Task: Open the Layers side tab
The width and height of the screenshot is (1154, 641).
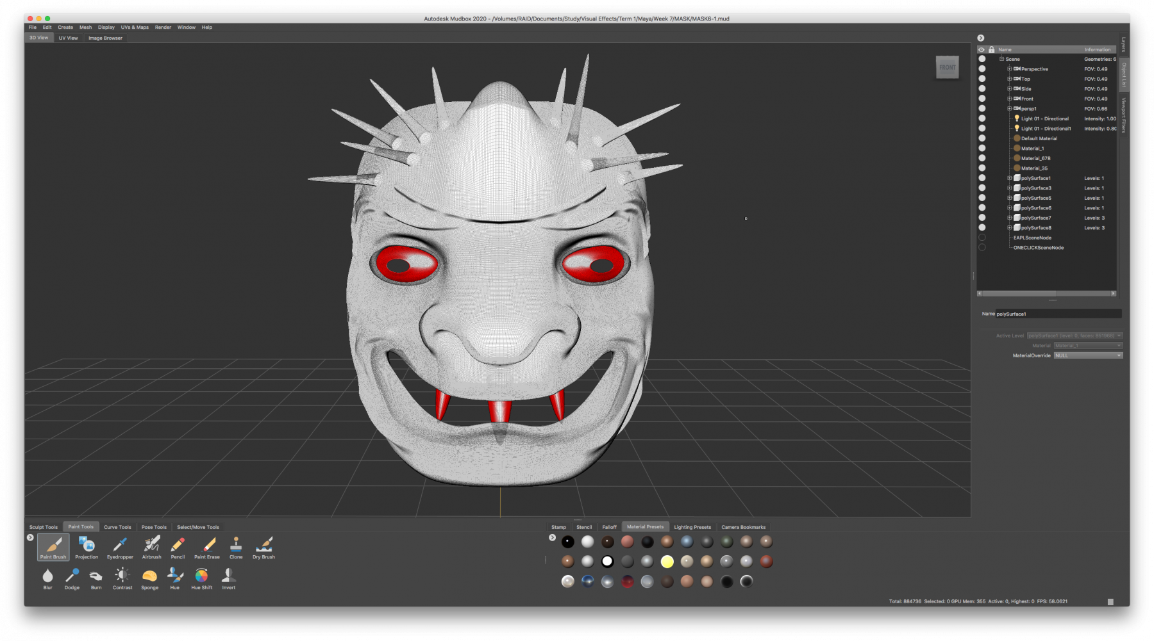Action: point(1123,44)
